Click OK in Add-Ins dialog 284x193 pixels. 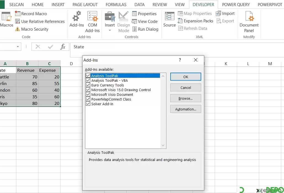tap(186, 77)
